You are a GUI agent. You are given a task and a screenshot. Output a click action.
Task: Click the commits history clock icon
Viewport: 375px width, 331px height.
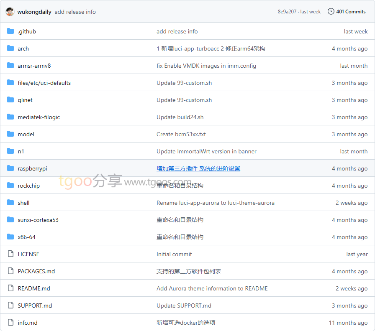coord(331,12)
